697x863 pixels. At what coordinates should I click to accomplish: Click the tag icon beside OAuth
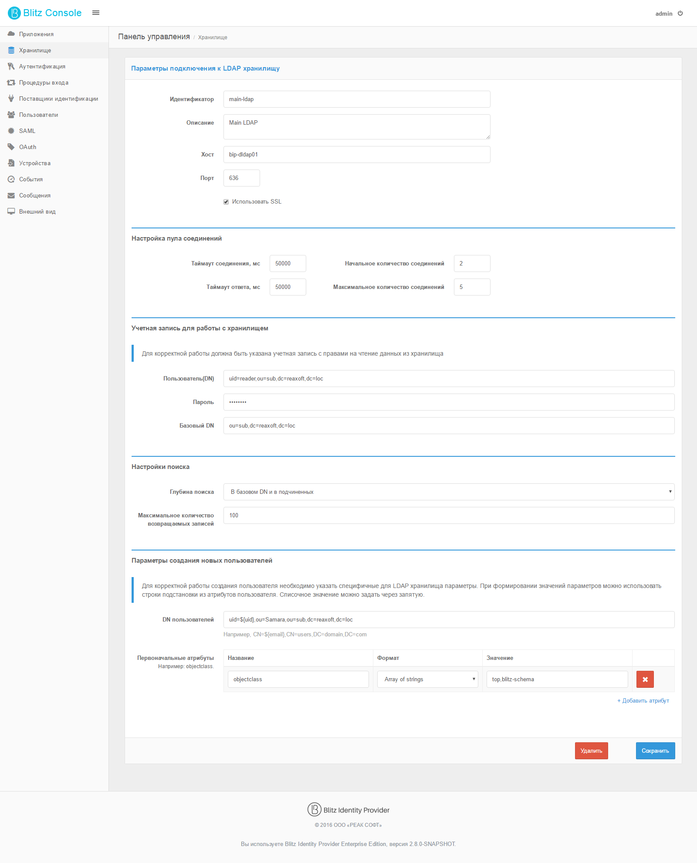tap(11, 147)
